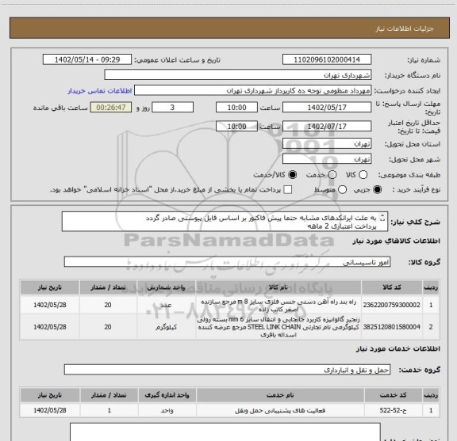457x441 pixels.
Task: Choose the جزیی purchase type radio
Action: [377, 190]
